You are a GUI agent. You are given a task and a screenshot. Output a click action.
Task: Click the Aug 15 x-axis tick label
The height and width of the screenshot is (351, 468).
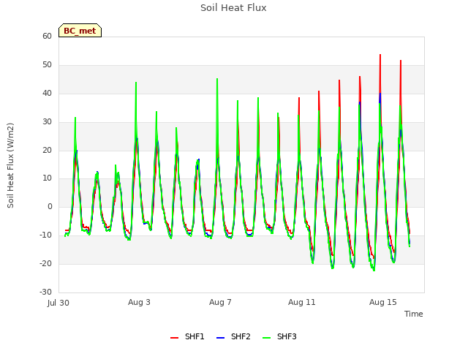pyautogui.click(x=383, y=302)
